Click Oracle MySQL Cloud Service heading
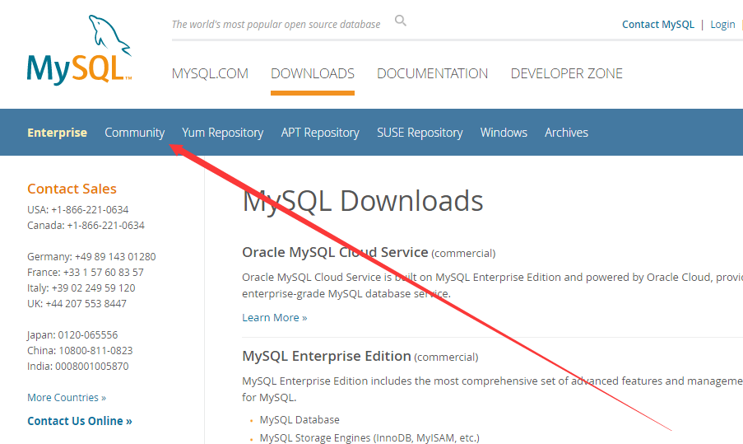Screen dimensions: 743x444 [x=335, y=252]
